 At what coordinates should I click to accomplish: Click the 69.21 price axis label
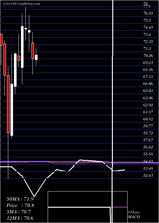click(x=149, y=63)
